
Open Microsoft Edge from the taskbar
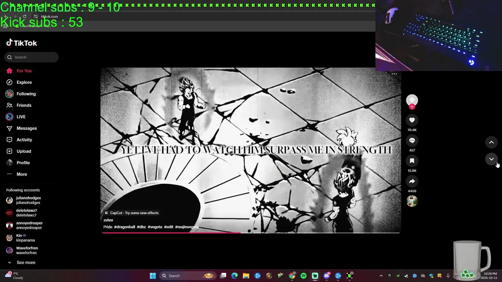235,276
